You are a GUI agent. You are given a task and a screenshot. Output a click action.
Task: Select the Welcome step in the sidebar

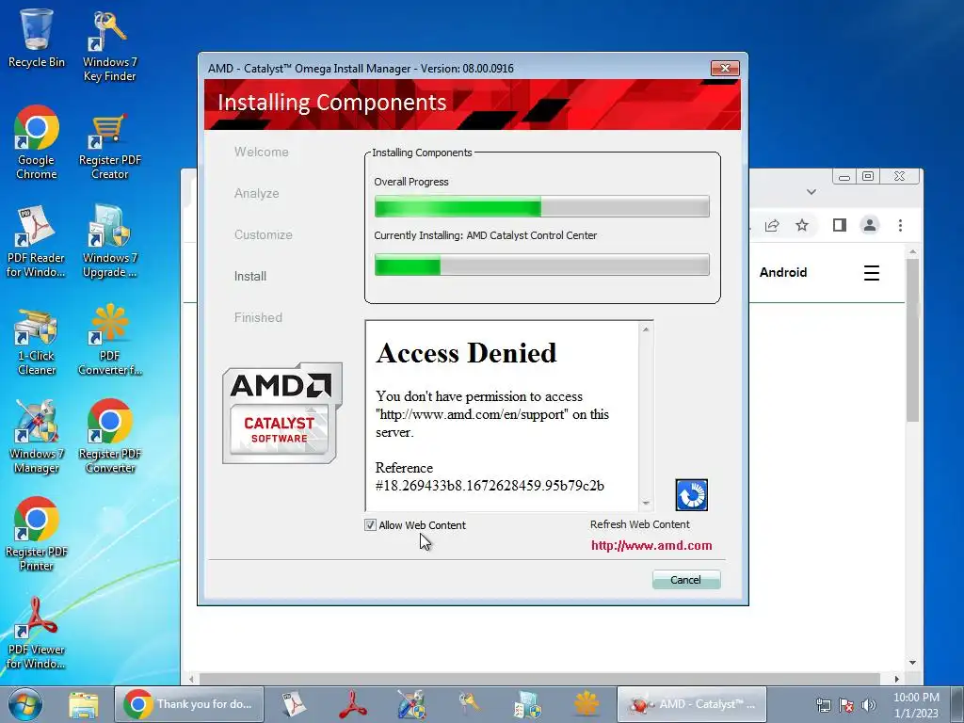[x=262, y=152]
